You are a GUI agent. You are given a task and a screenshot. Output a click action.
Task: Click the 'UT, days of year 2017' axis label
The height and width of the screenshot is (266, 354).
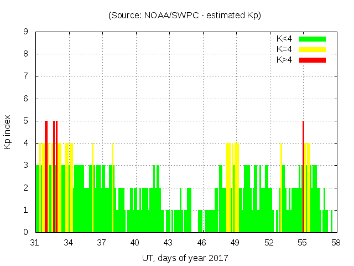185,258
